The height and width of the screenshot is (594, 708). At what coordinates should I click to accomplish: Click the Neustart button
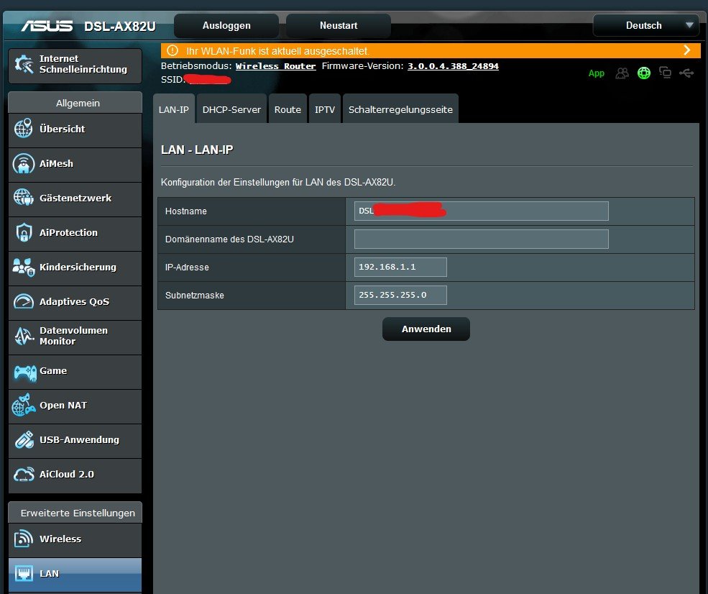click(x=339, y=26)
